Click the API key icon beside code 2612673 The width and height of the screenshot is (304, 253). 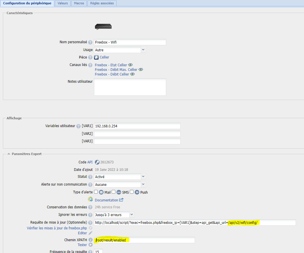pyautogui.click(x=97, y=162)
